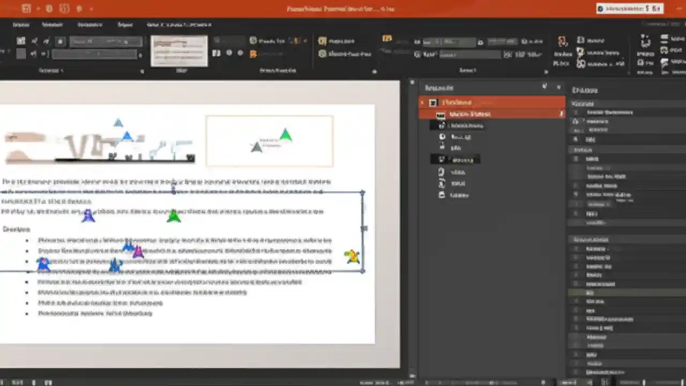This screenshot has width=686, height=386.
Task: Click the close button on the Animation Pane
Action: [558, 86]
